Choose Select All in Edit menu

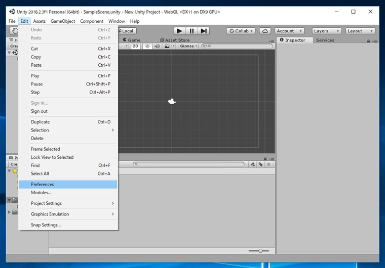[68, 173]
